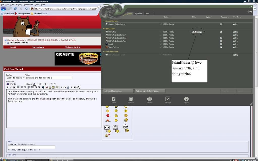Sort Steam games by Status column
258x161 pixels.
[167, 17]
